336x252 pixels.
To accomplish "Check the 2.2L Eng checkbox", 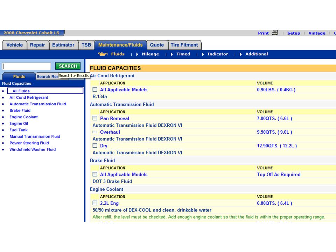I will [x=95, y=203].
